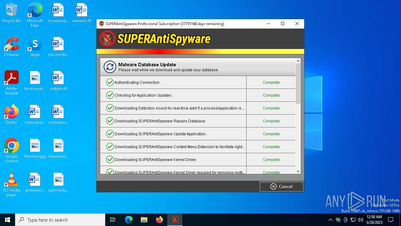The height and width of the screenshot is (226, 401).
Task: Select the floorlead.jpg image icon
Action: click(35, 148)
